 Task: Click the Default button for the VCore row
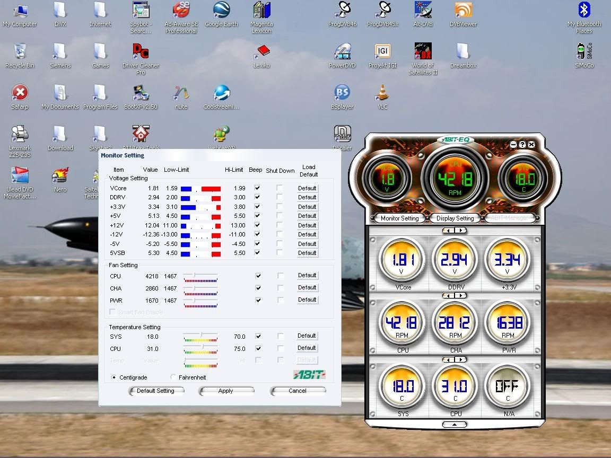(x=308, y=189)
